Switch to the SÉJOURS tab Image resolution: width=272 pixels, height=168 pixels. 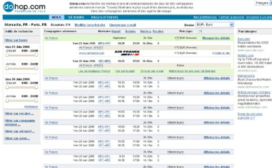[76, 17]
